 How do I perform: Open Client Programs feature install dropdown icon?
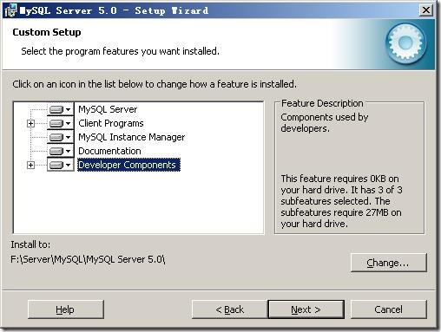click(60, 123)
